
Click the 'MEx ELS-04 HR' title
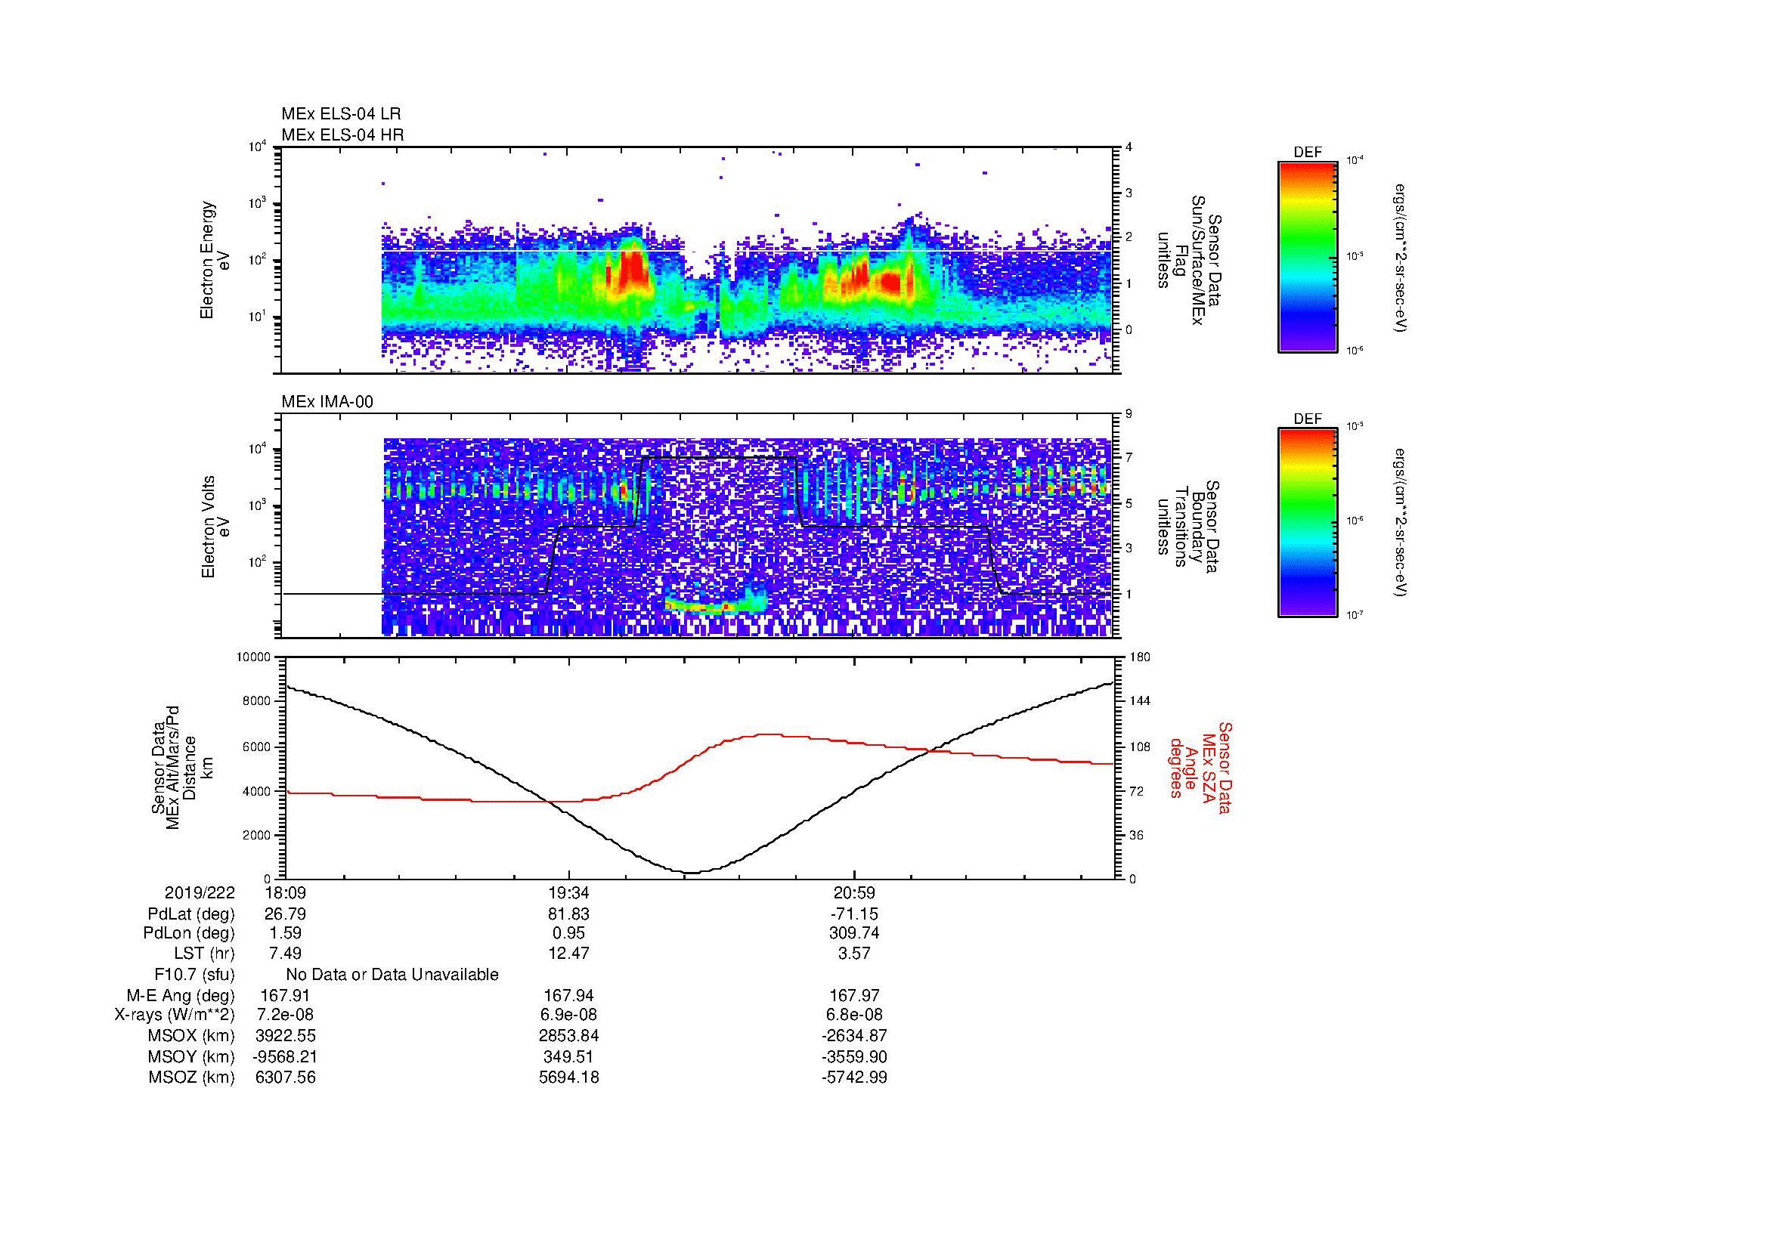tap(342, 134)
